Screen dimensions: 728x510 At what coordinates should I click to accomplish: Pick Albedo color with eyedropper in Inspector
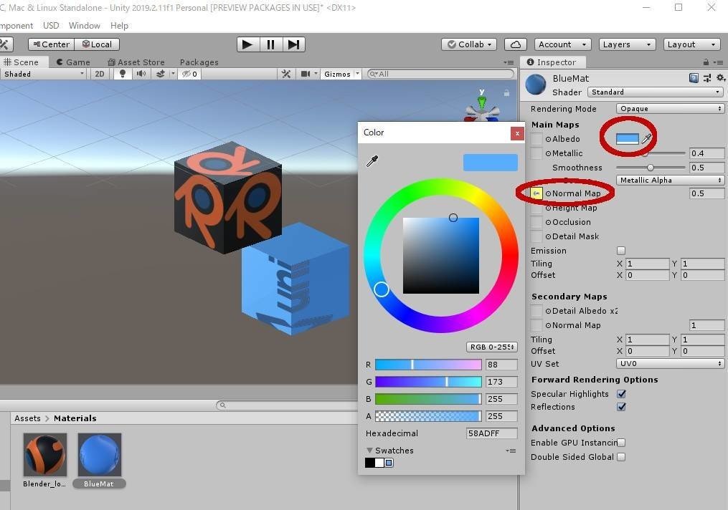[x=646, y=138]
